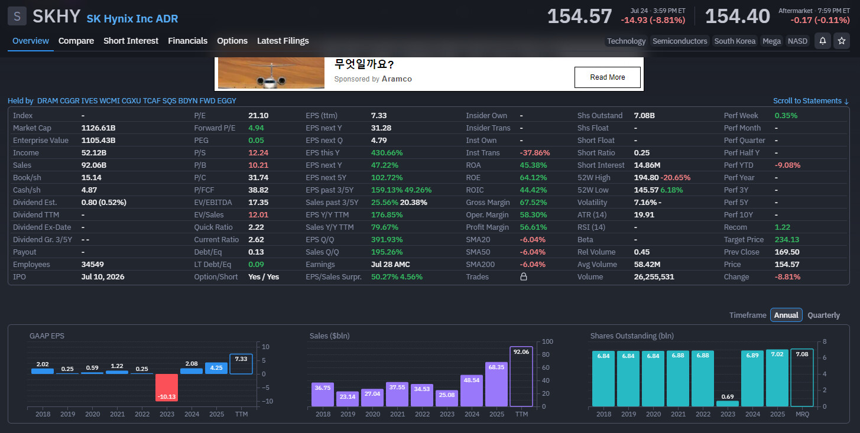Click the lock icon next to Trades
This screenshot has height=433, width=860.
[523, 276]
